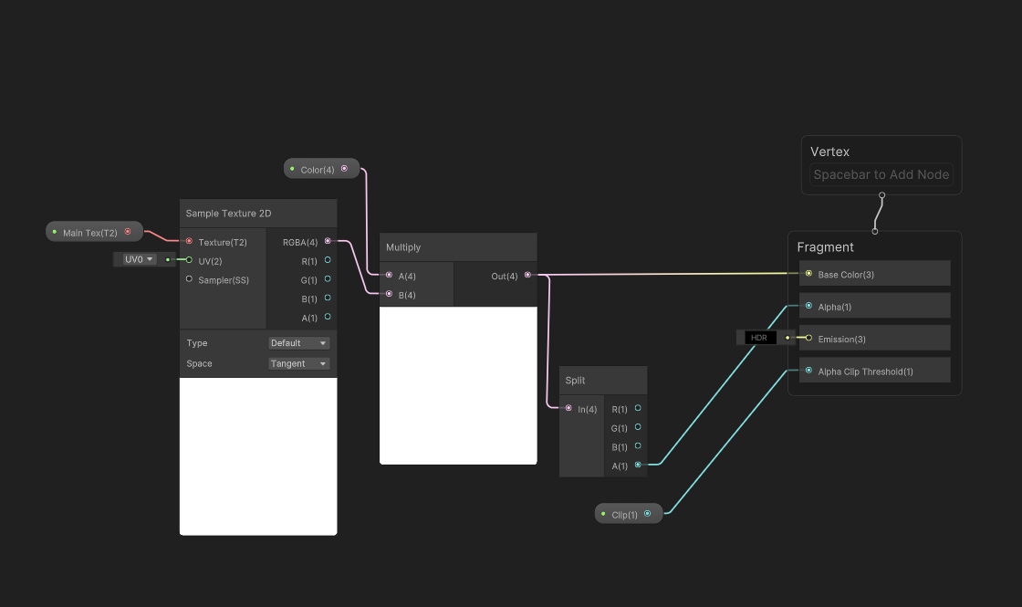This screenshot has height=607, width=1022.
Task: Open the Space dropdown showing Tangent
Action: point(298,363)
